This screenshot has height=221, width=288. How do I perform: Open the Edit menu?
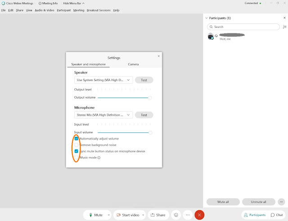[11, 10]
